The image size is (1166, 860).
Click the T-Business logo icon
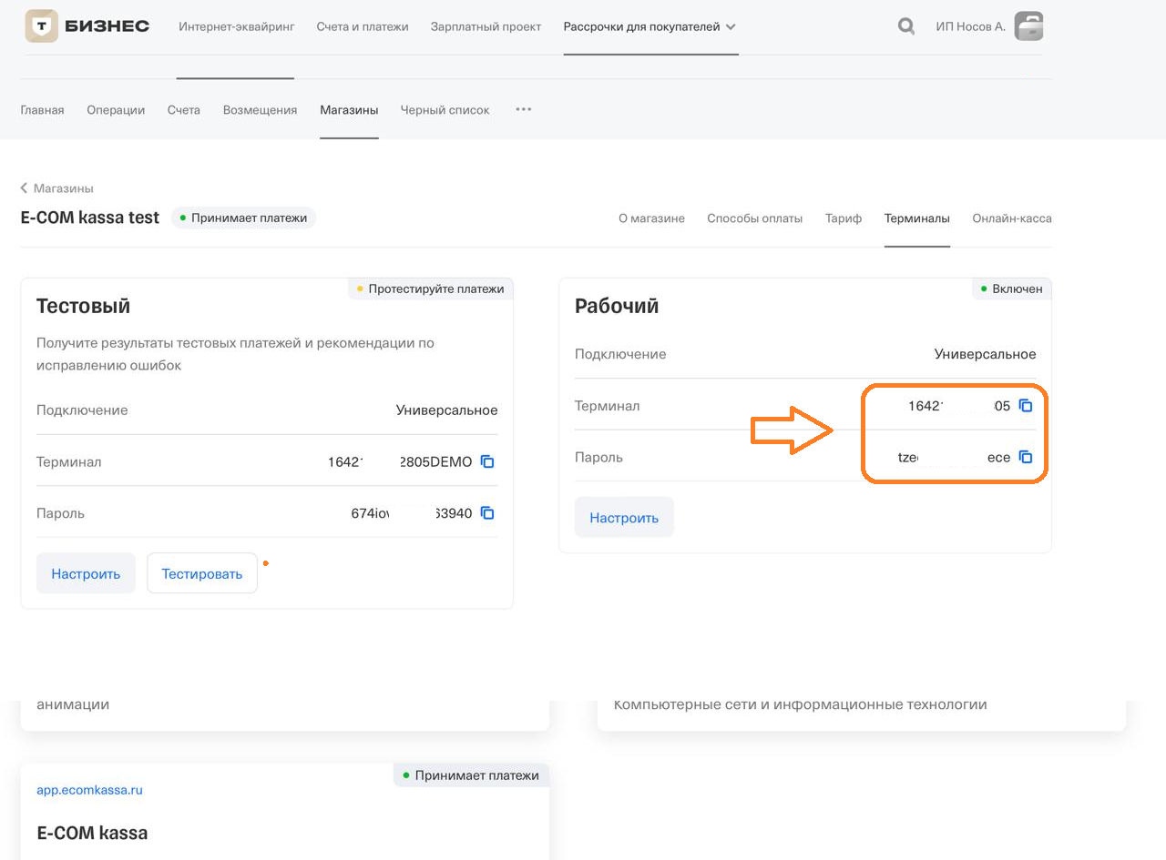tap(41, 26)
